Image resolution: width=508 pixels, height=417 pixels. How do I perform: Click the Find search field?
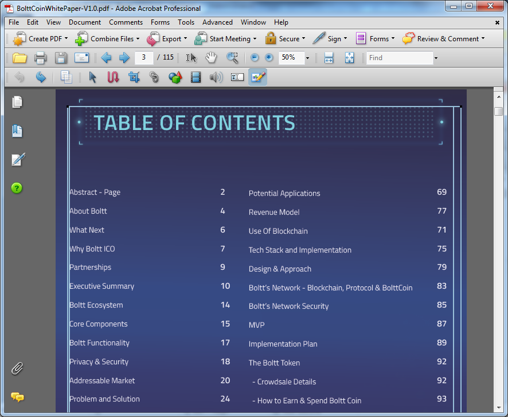click(400, 58)
